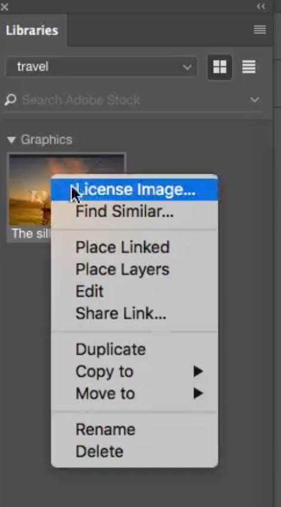The height and width of the screenshot is (507, 281).
Task: Switch to grid view icon
Action: 220,67
